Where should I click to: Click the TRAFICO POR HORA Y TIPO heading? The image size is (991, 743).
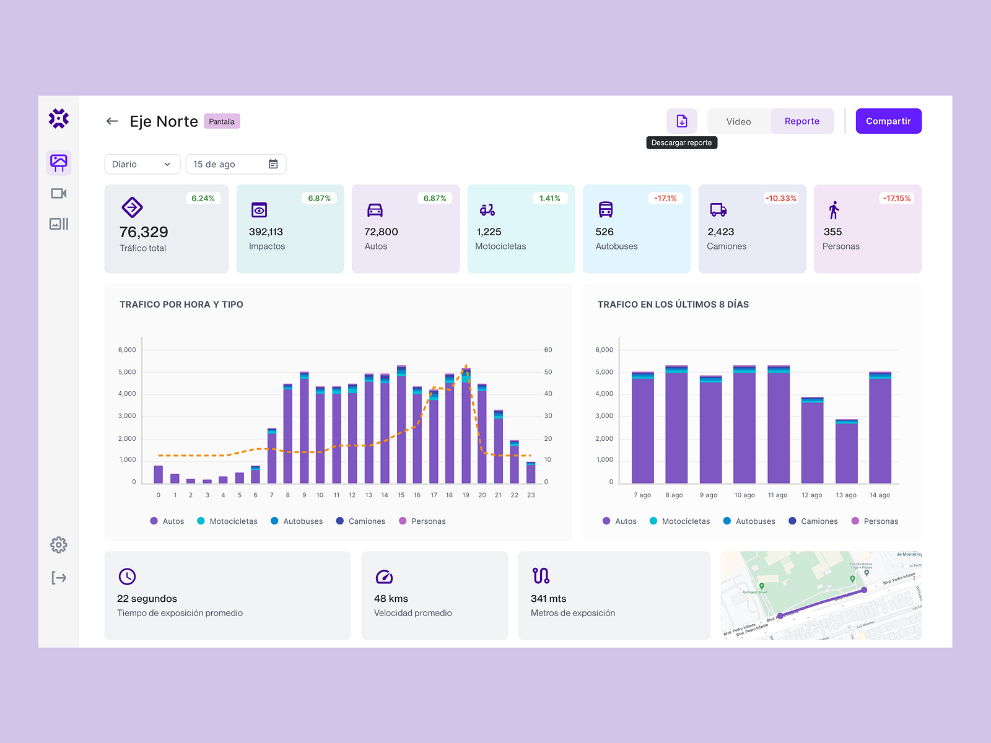click(181, 305)
